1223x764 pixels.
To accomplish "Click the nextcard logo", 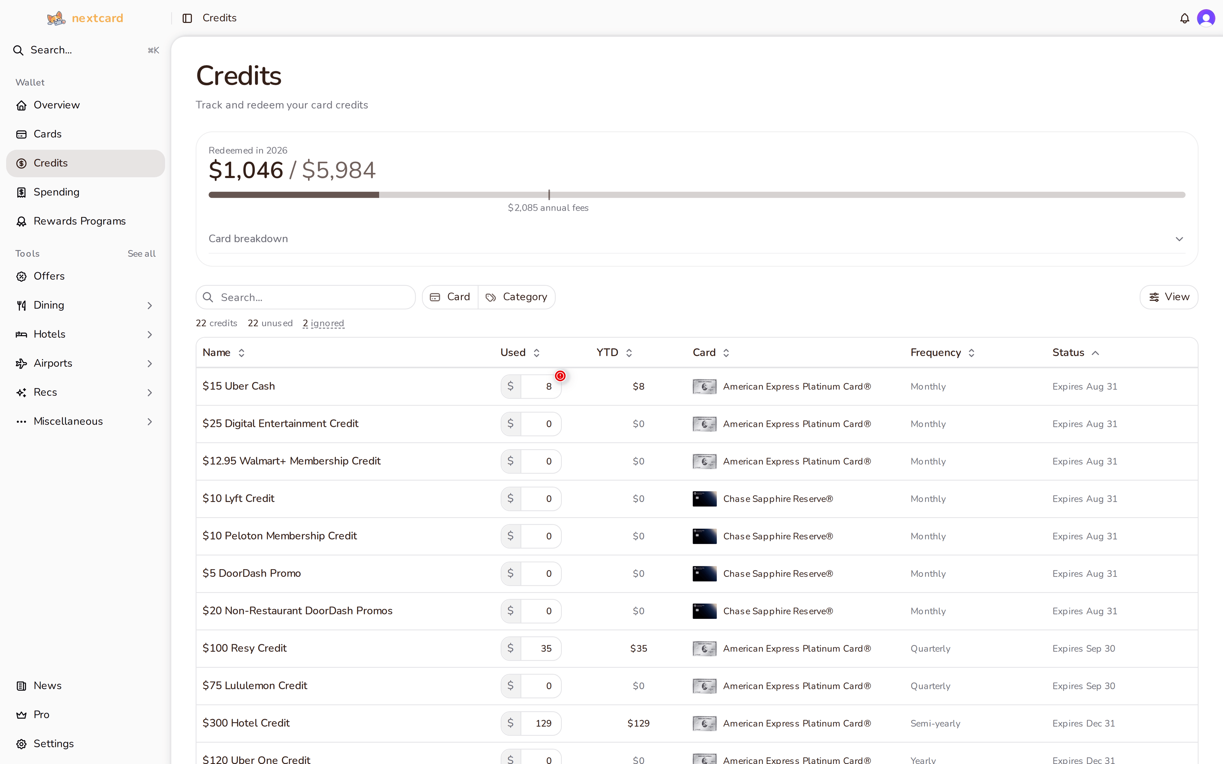I will pos(85,18).
